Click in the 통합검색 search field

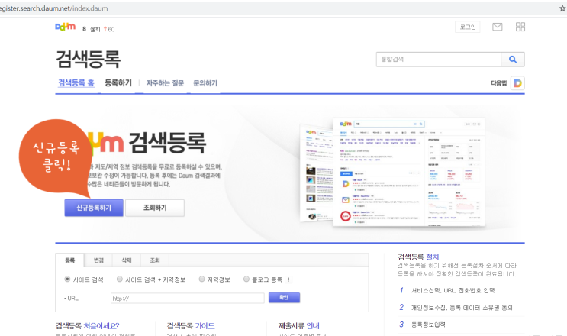(439, 60)
